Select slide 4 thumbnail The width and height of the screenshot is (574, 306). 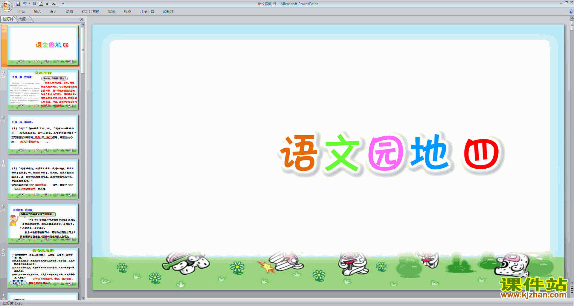43,179
